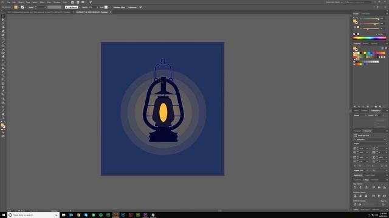Screen dimensions: 389x218
Task: Switch to the Brushes panel tab
Action: (x=366, y=44)
